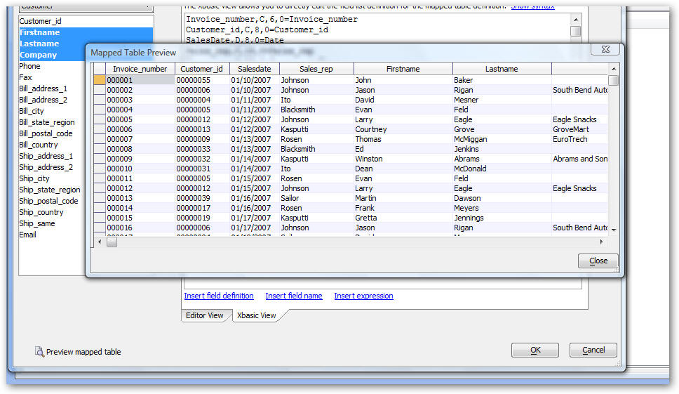
Task: Click the Lastname column header
Action: 502,69
